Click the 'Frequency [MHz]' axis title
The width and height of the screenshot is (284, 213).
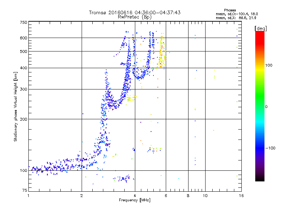click(135, 200)
